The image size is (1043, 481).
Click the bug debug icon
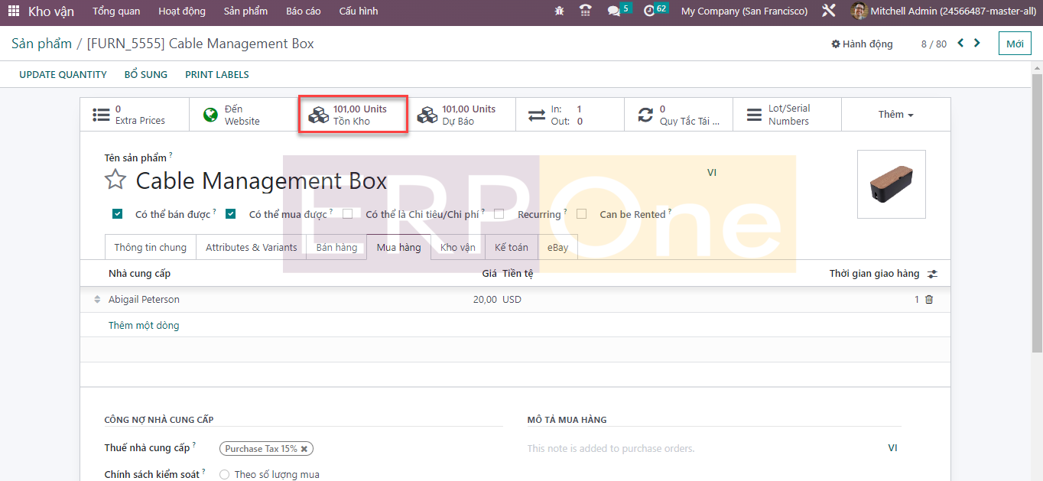[x=560, y=11]
